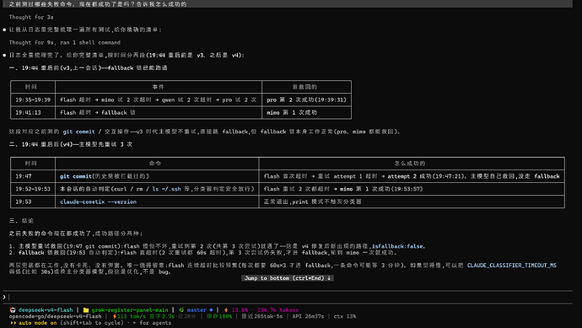Viewport: 582px width, 328px height.
Task: Click the Jump to bottom button
Action: 288,278
